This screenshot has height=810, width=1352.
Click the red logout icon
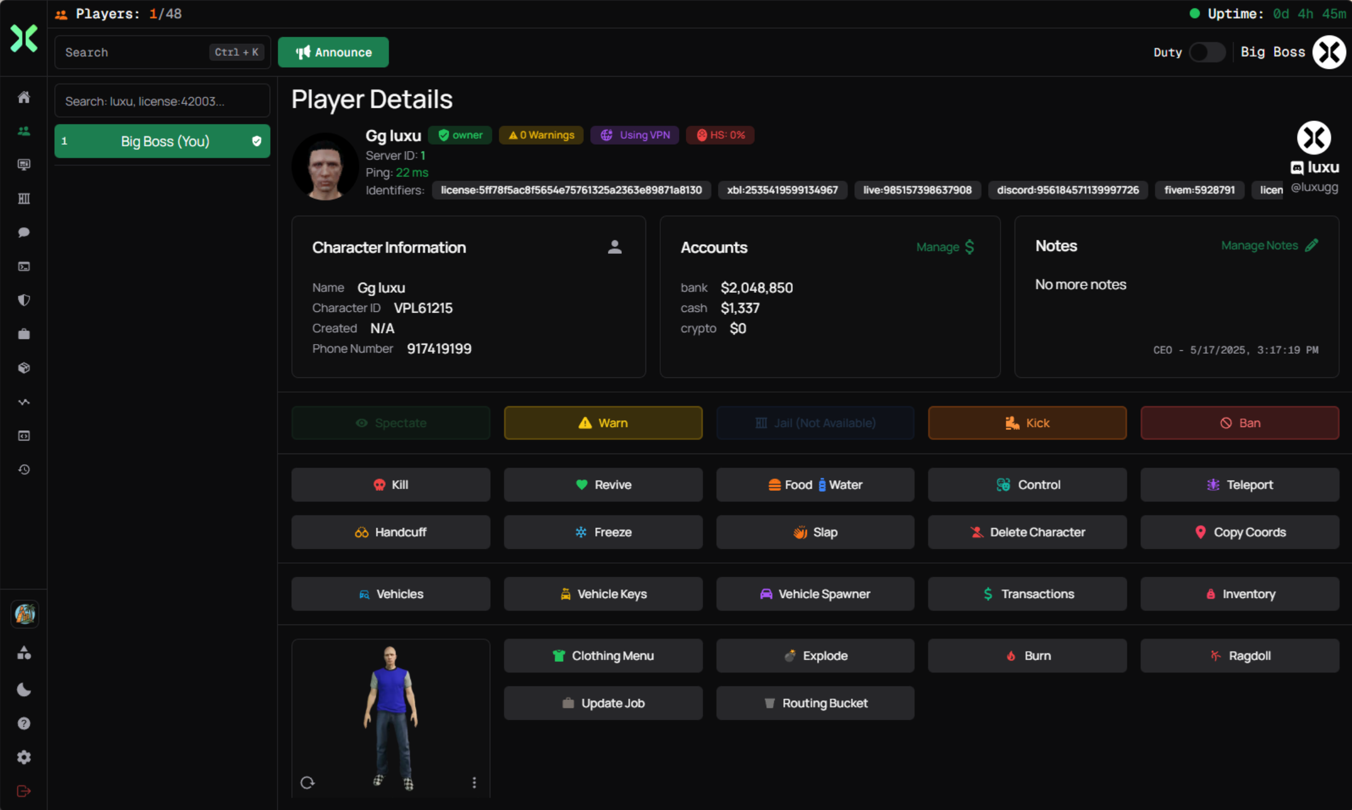coord(24,791)
